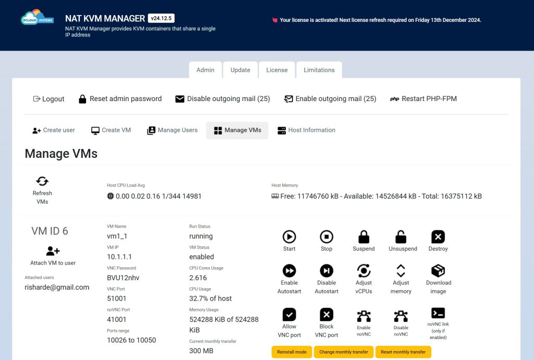
Task: Destroy VM ID 6
Action: pos(438,237)
